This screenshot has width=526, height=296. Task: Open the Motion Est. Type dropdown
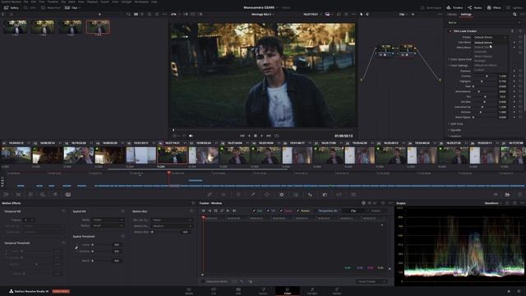point(172,220)
